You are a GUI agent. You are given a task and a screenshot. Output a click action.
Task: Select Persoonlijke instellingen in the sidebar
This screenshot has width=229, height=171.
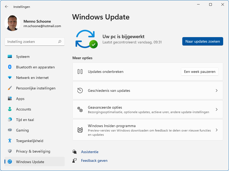pyautogui.click(x=34, y=88)
